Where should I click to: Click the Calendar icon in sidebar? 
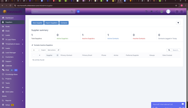pos(3,66)
